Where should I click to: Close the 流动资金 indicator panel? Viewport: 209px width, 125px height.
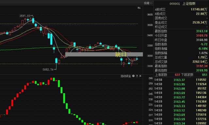pyautogui.click(x=140, y=76)
